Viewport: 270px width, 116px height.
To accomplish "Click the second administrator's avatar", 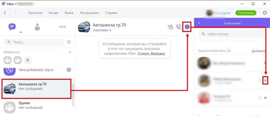I will [204, 80].
